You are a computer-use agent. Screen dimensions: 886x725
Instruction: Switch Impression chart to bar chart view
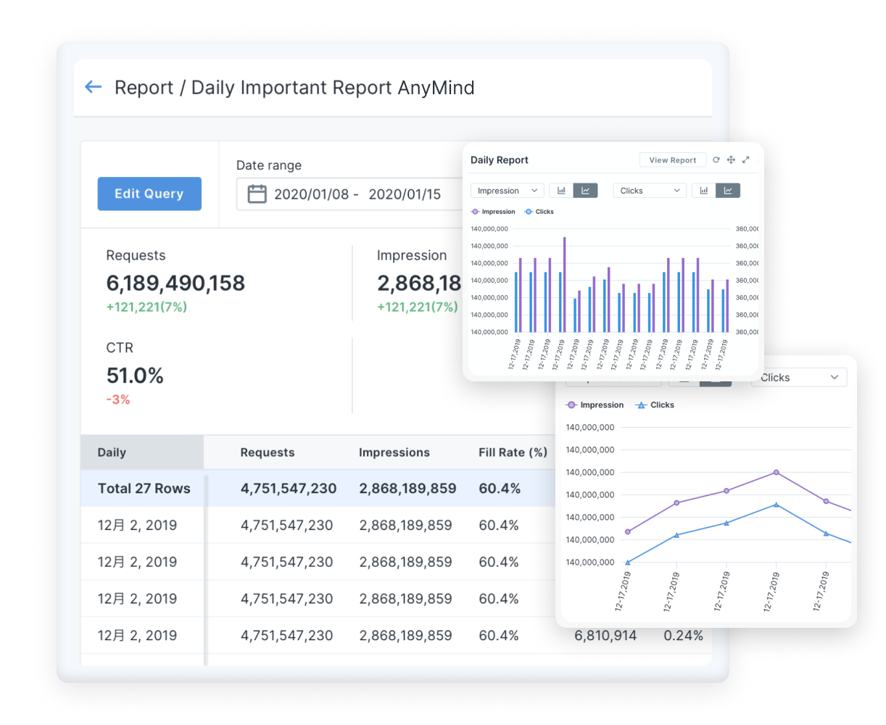[561, 190]
